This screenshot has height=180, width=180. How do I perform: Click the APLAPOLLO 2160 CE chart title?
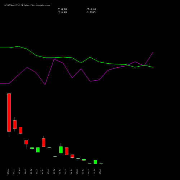coord(27,5)
